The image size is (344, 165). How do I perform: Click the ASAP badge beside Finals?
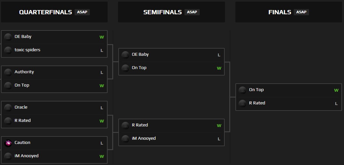301,12
